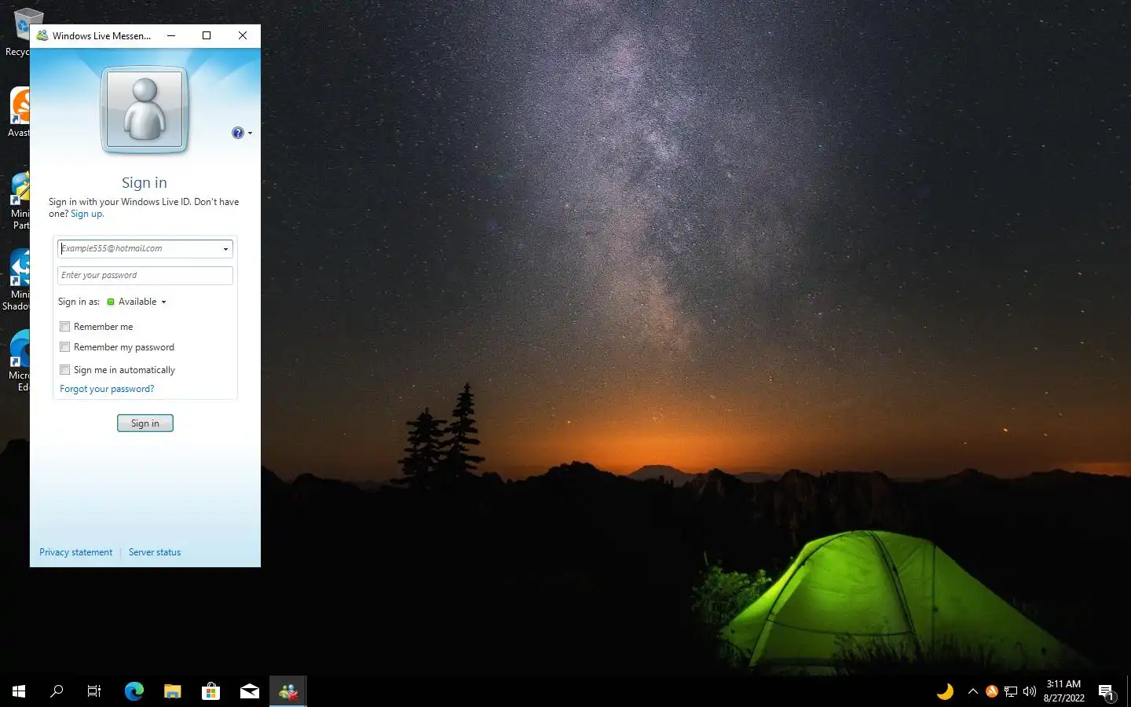This screenshot has width=1131, height=707.
Task: Expand the email address dropdown arrow
Action: click(x=226, y=249)
